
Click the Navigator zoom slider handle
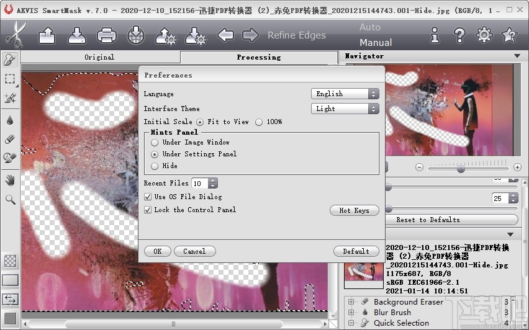click(x=461, y=169)
